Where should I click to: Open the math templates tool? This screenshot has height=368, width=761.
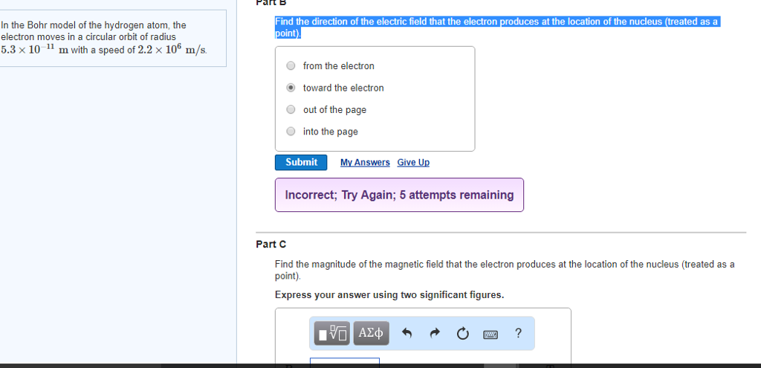pos(332,333)
